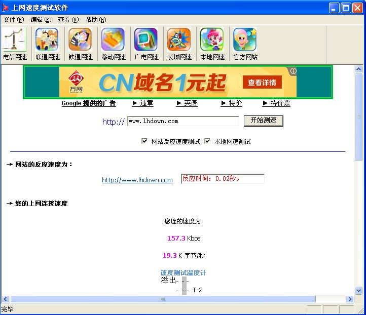Screen dimensions: 366x315
Task: Click the 查看详情 button on banner
Action: pos(262,82)
